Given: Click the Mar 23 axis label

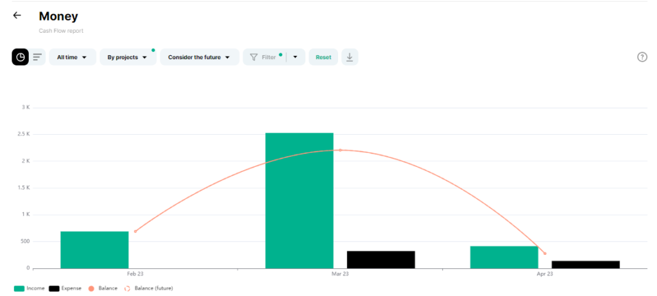Looking at the screenshot, I should (x=340, y=274).
